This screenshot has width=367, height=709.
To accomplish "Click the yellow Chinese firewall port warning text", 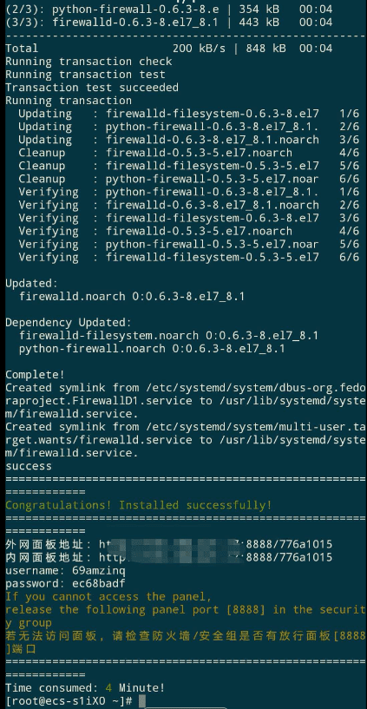I will coord(186,642).
